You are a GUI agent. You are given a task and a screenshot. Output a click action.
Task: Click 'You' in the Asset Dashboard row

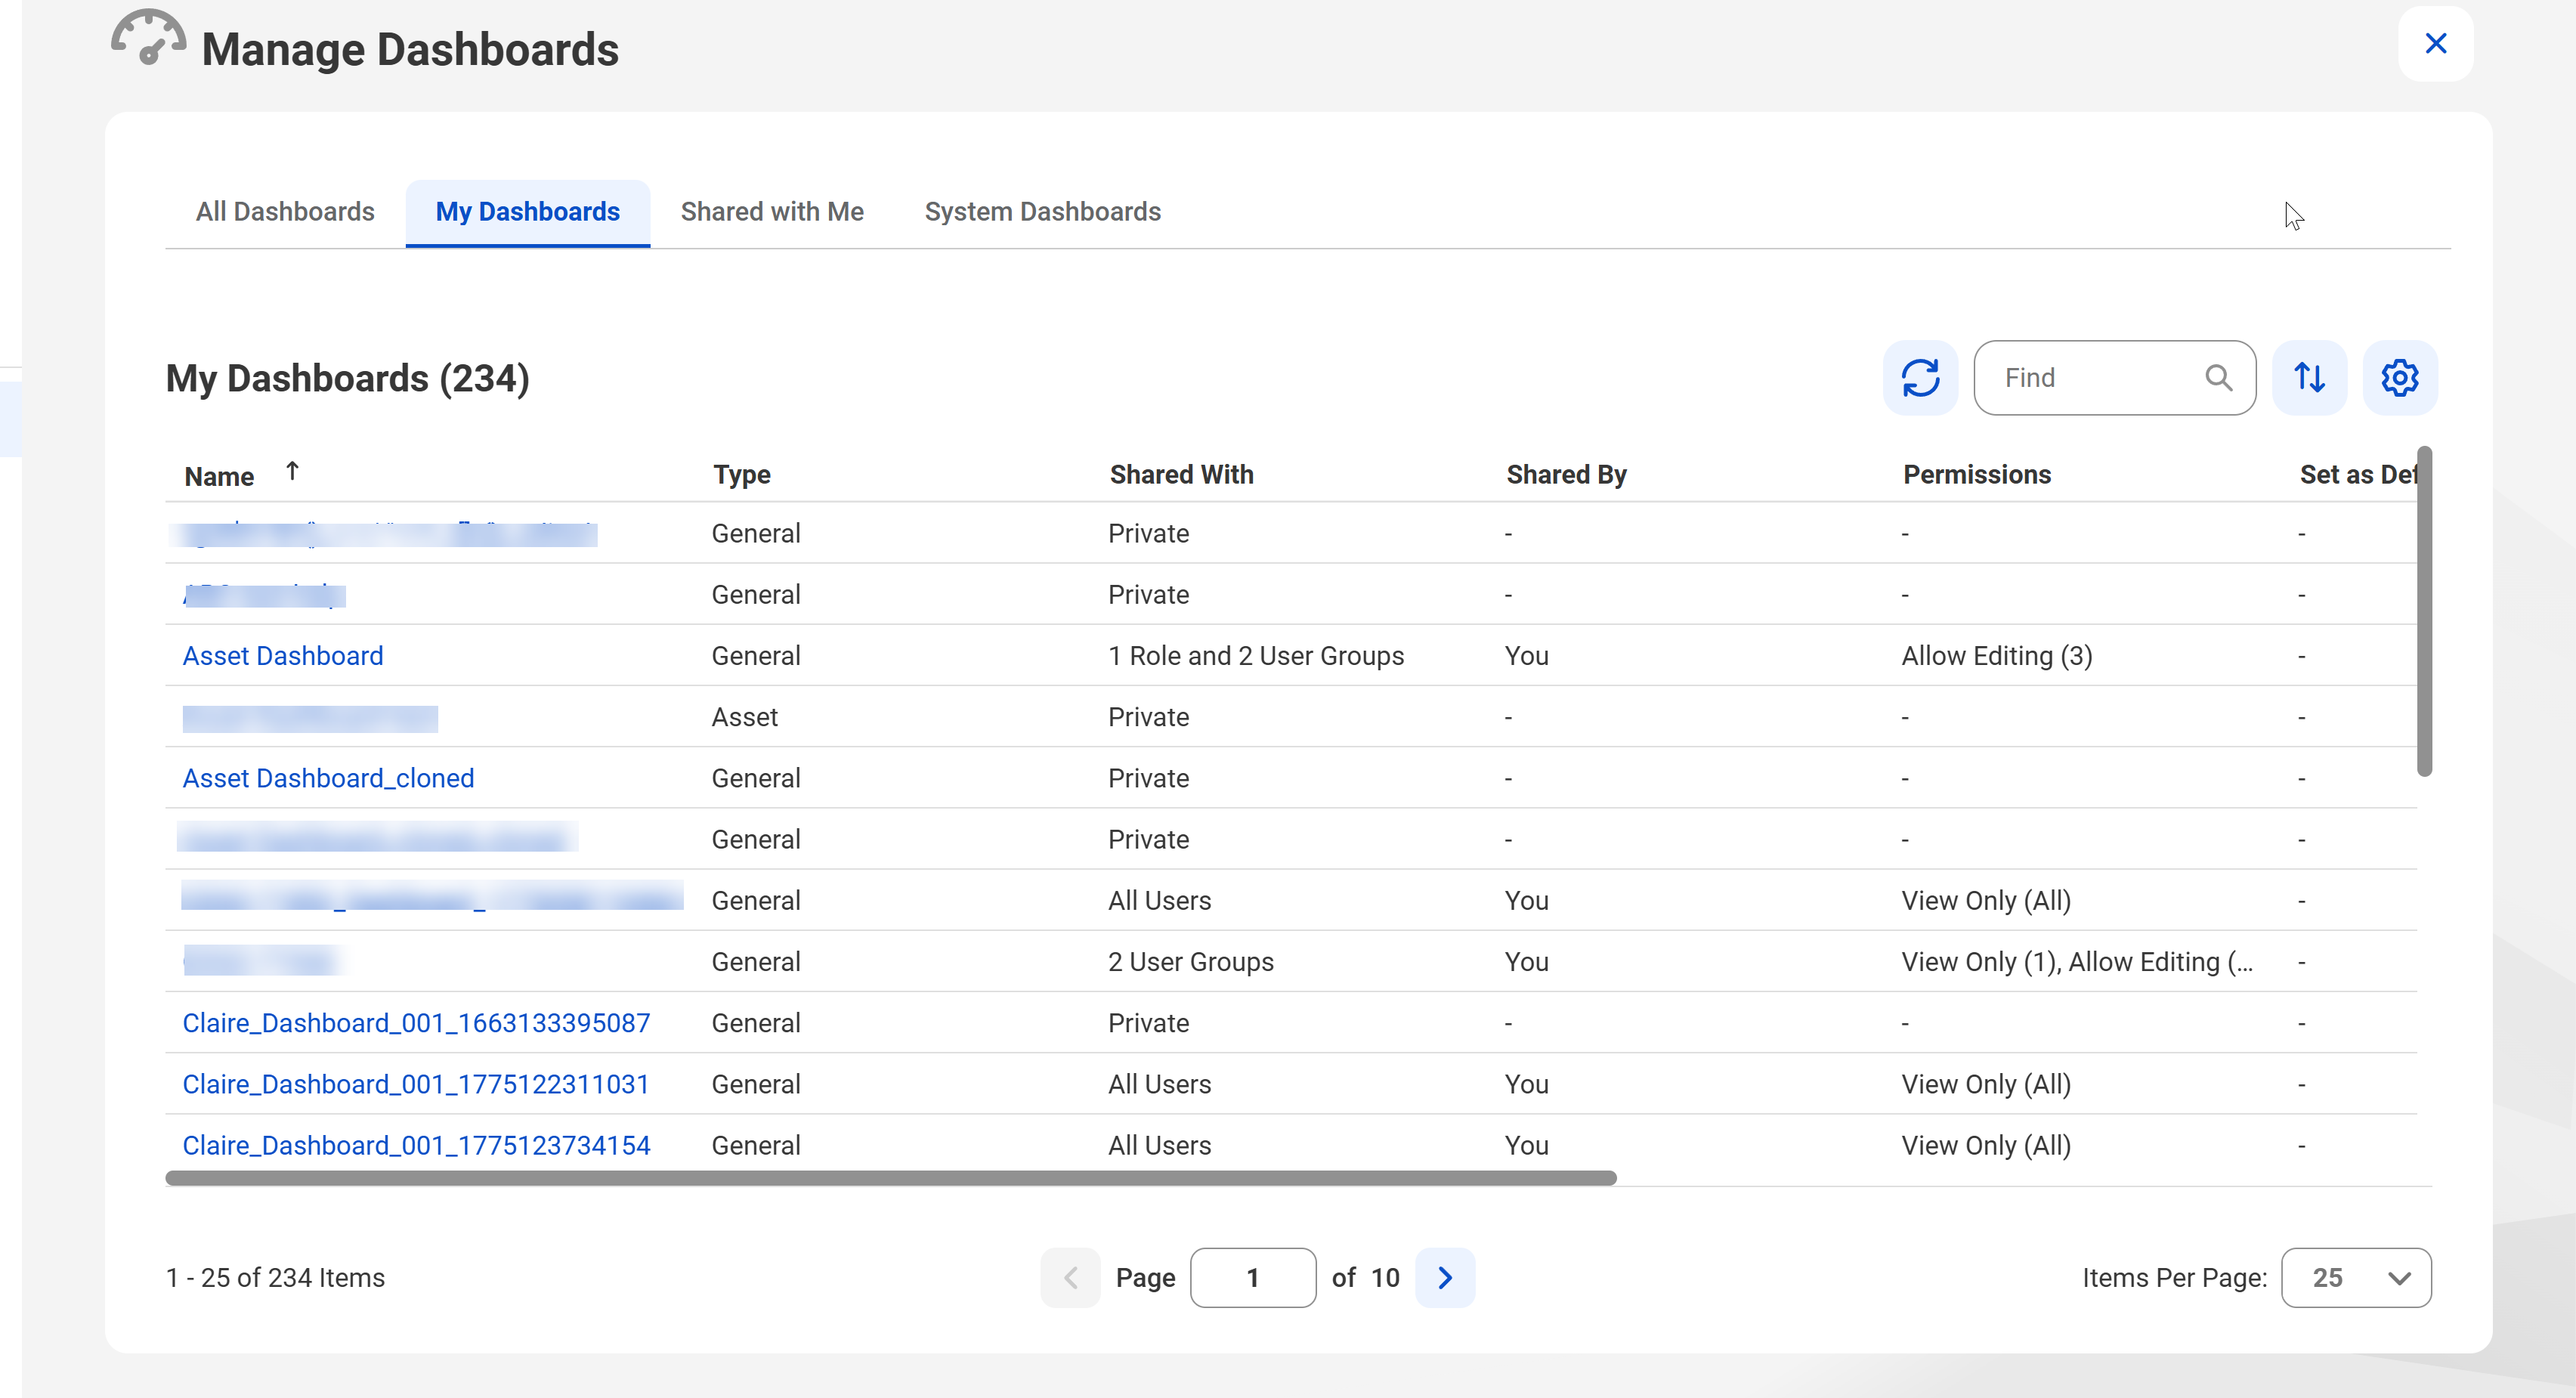click(x=1526, y=656)
